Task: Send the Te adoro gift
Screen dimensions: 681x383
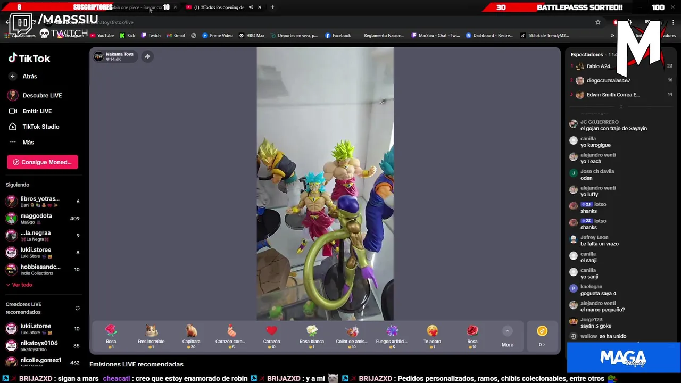Action: [x=432, y=336]
